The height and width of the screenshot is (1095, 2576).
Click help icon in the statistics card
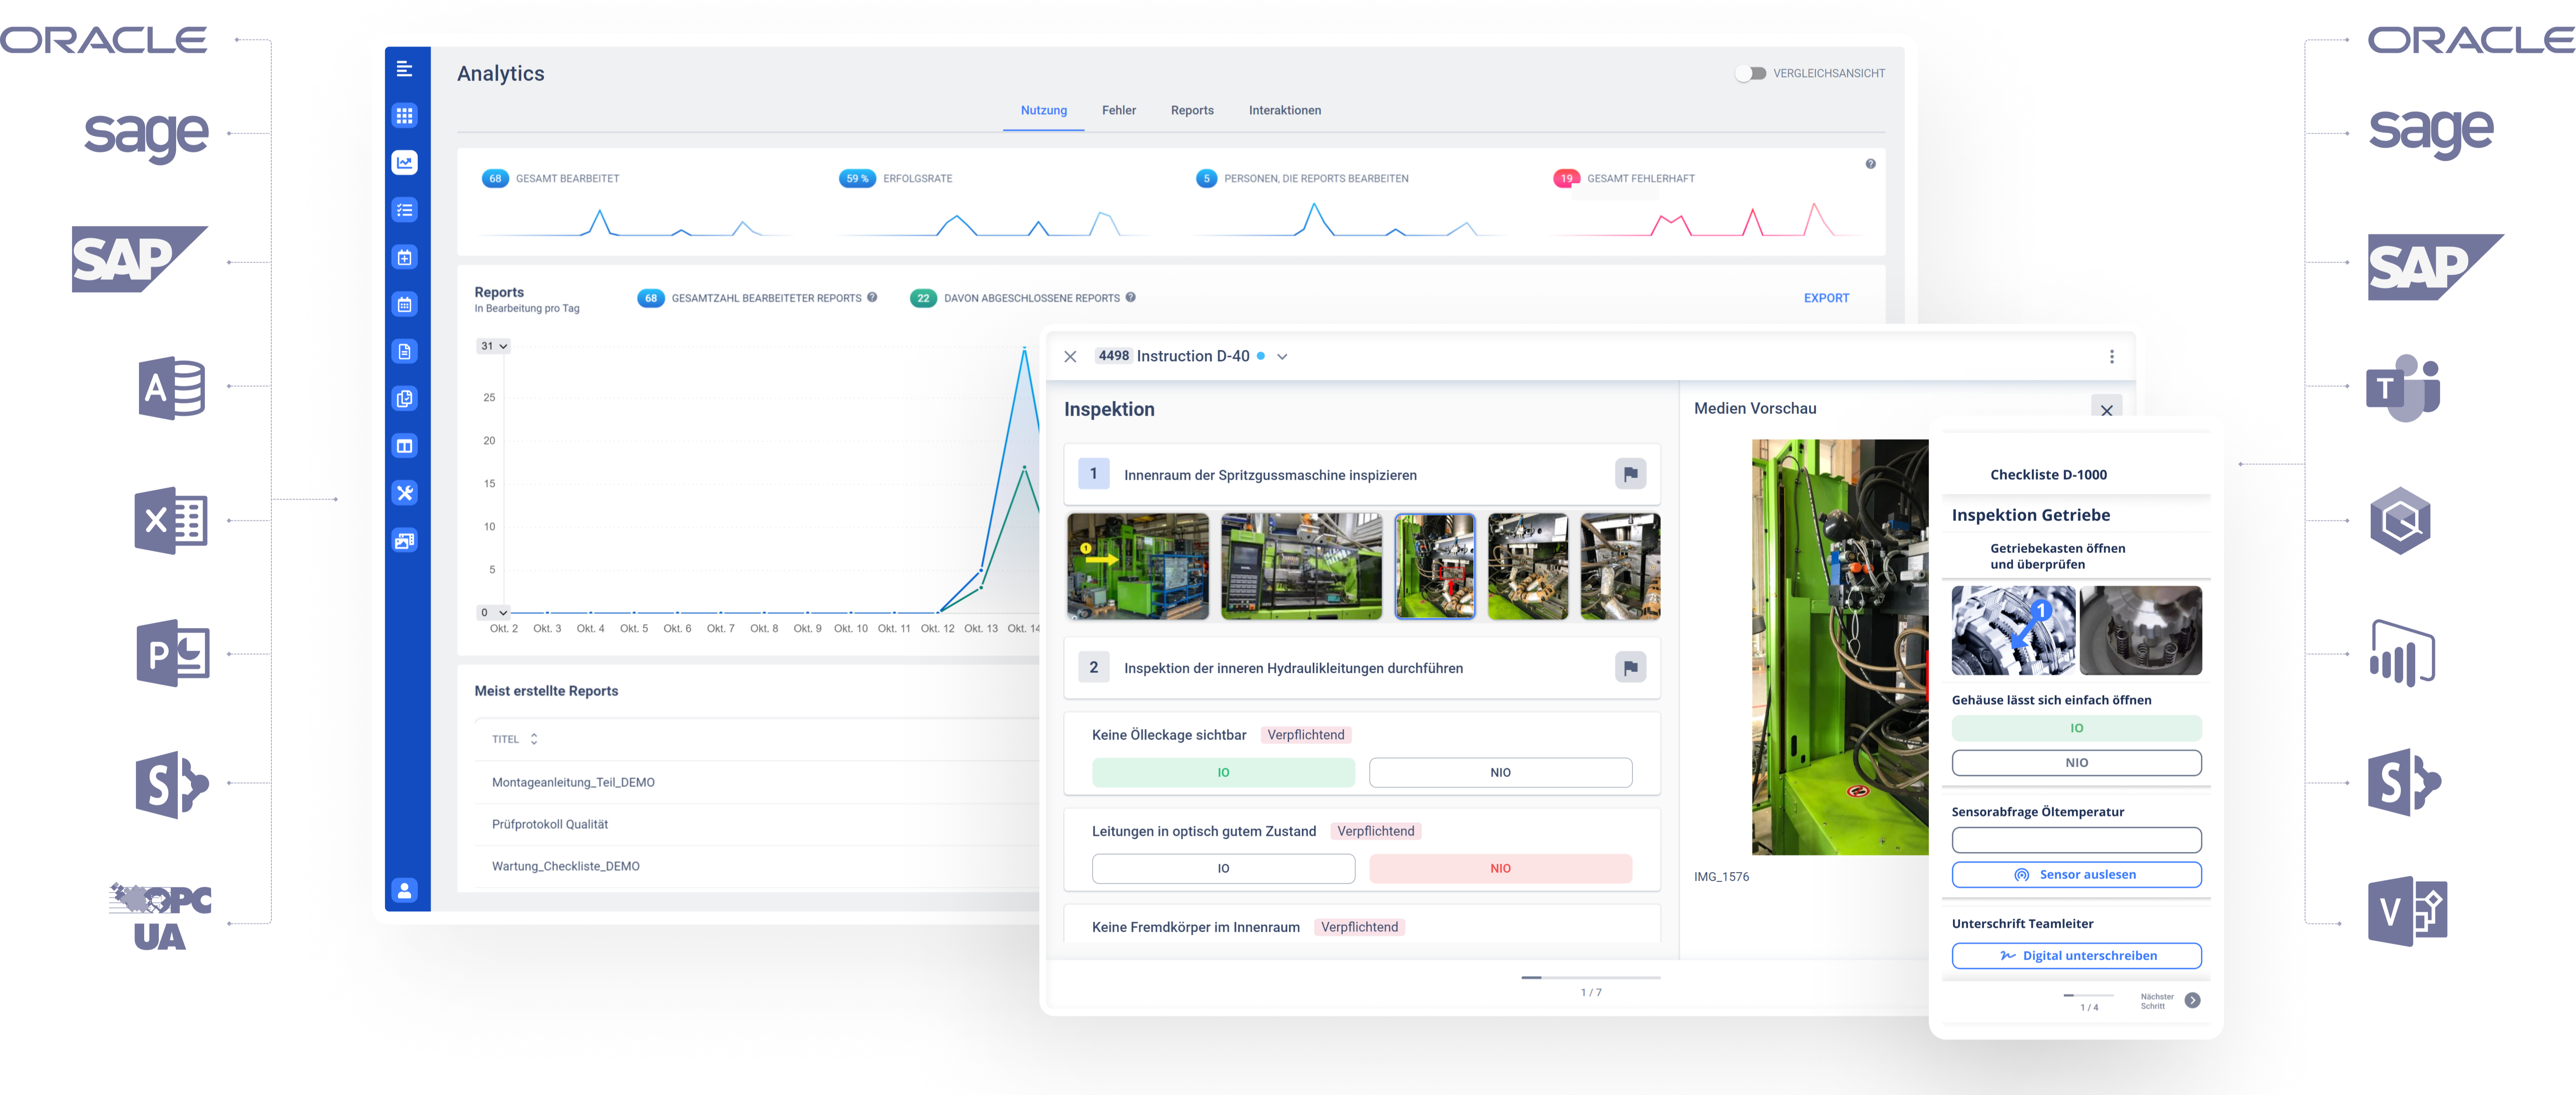(x=1870, y=164)
